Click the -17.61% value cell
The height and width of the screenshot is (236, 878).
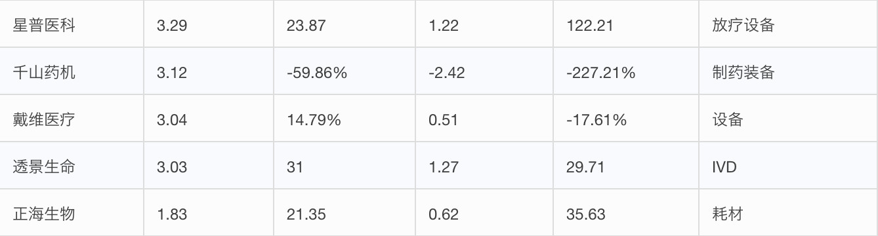(x=626, y=119)
